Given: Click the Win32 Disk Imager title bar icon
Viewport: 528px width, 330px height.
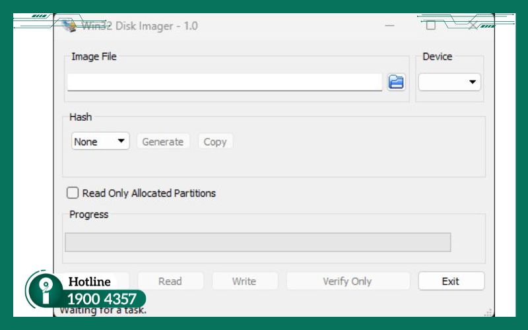Looking at the screenshot, I should coord(70,26).
